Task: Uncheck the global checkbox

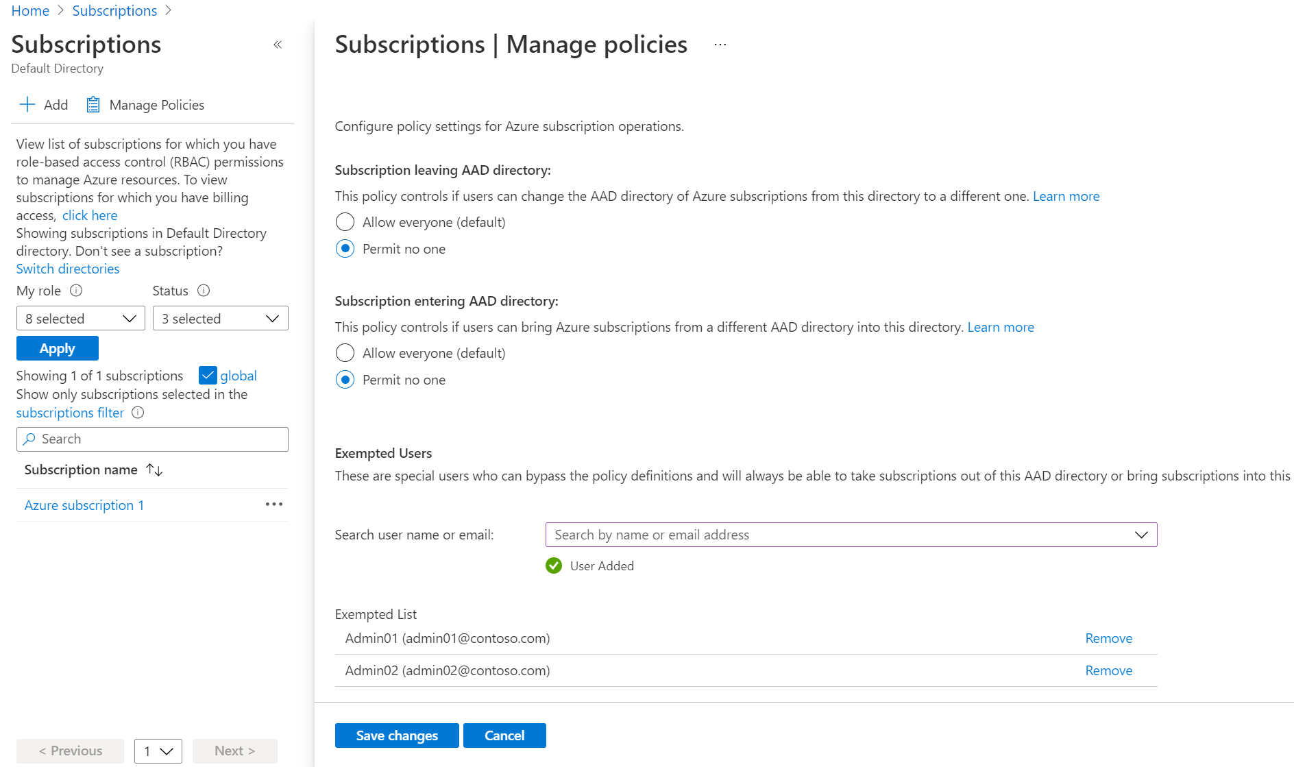Action: 207,375
